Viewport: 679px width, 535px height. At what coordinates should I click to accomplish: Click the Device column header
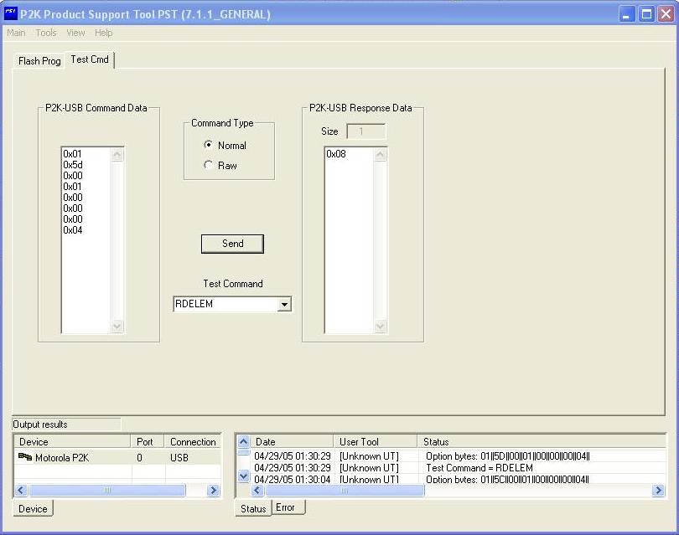coord(72,441)
